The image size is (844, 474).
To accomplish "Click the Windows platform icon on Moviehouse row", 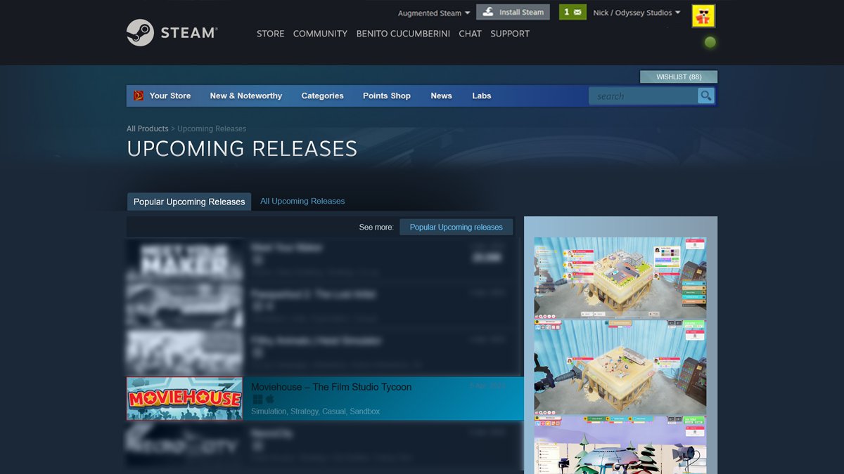I will pos(257,400).
